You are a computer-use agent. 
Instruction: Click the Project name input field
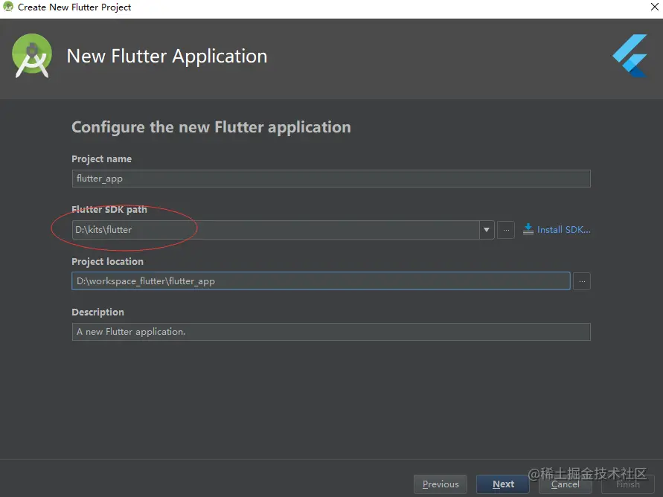point(331,179)
